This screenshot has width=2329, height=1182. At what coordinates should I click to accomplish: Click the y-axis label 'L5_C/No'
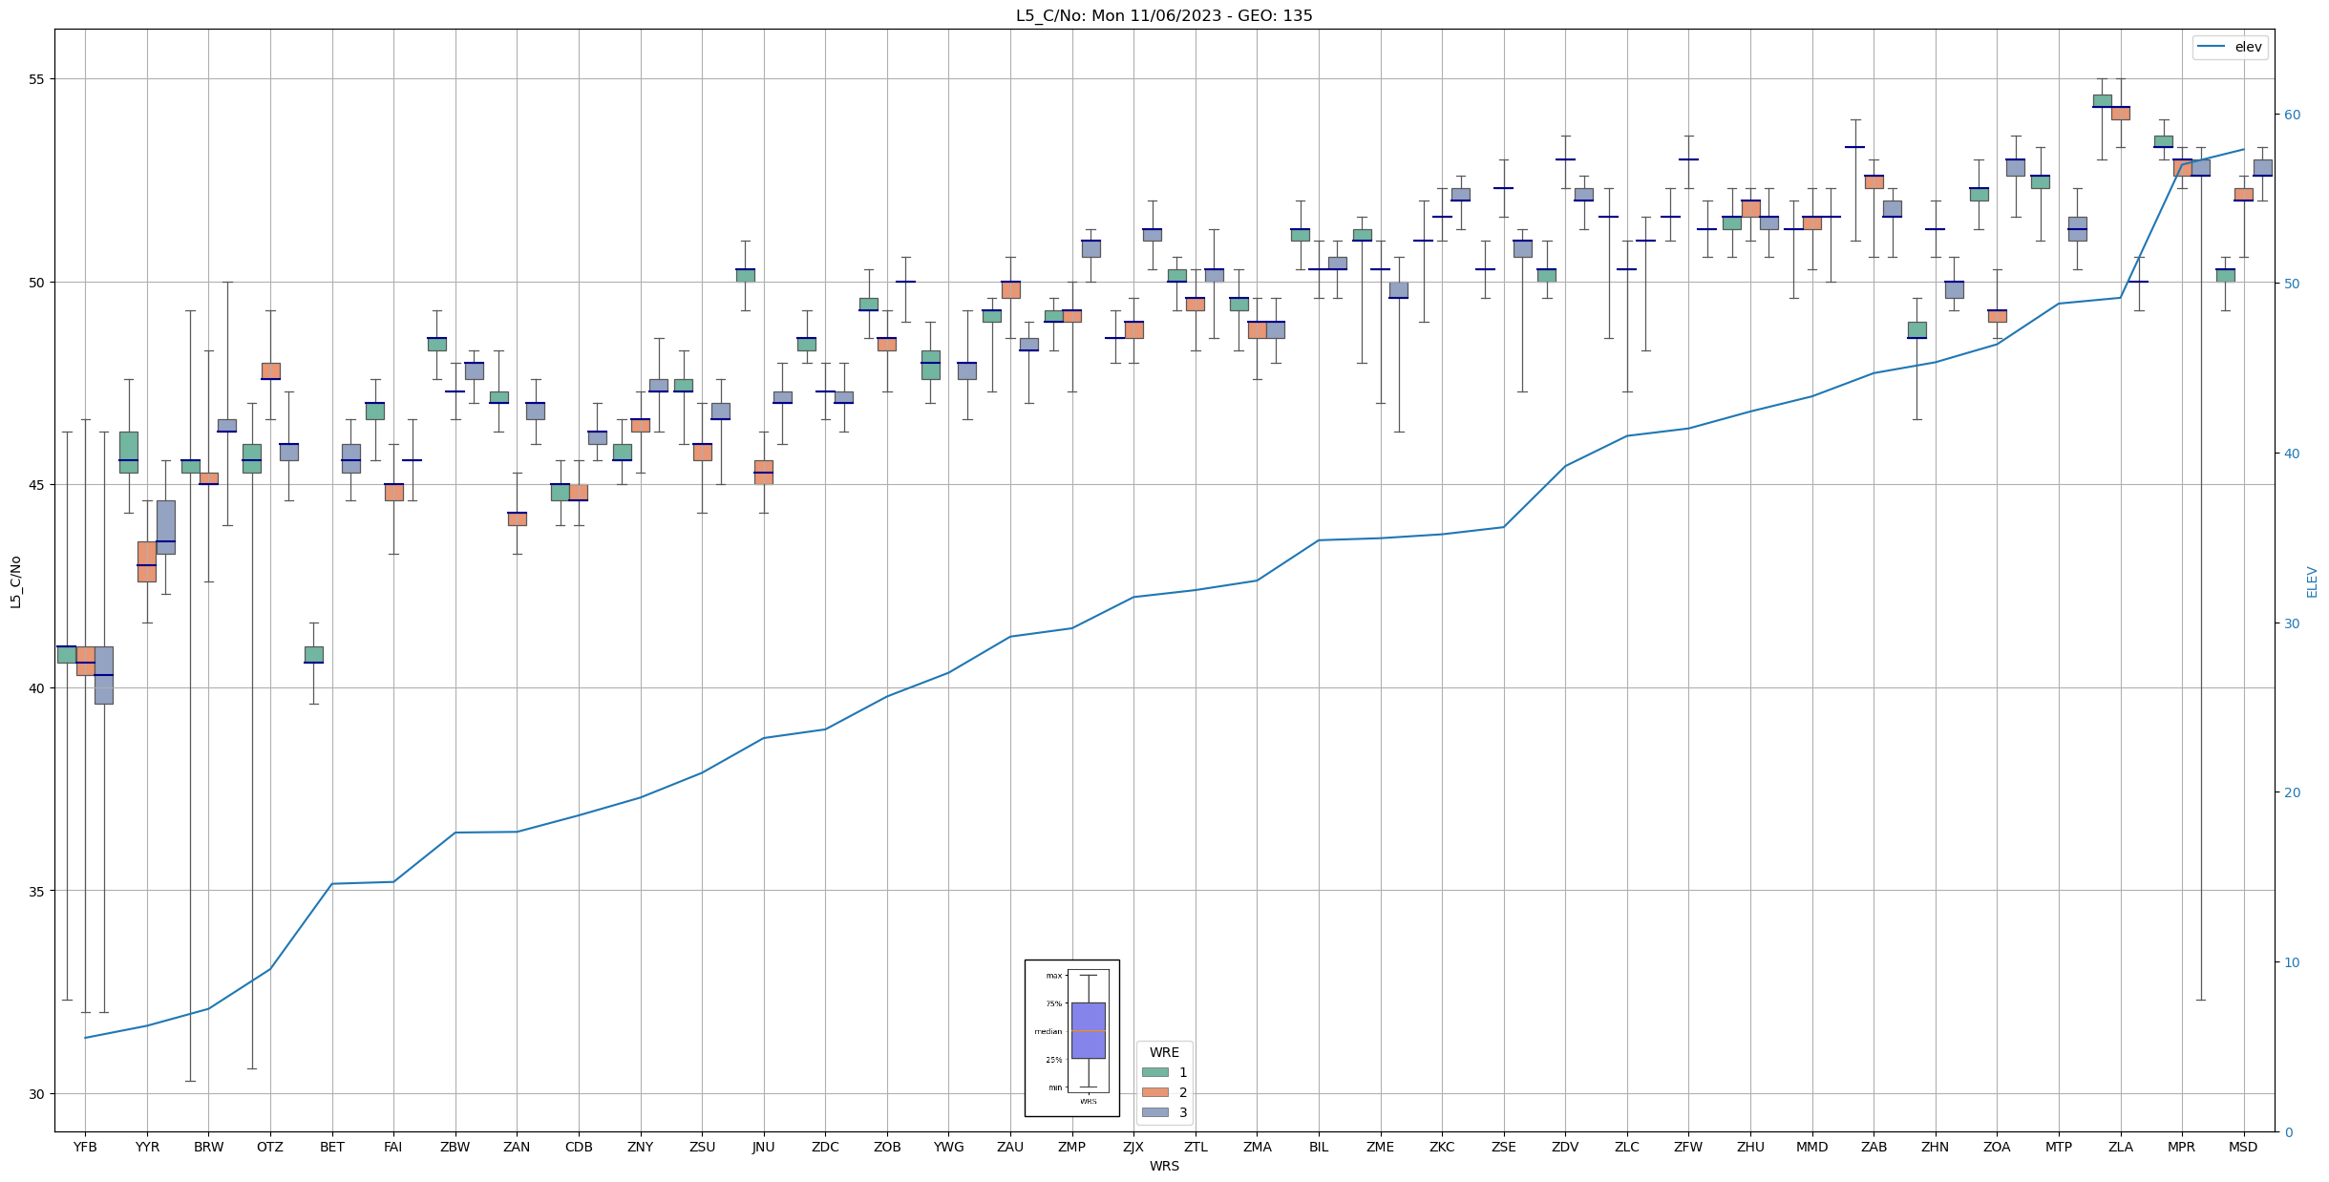coord(15,581)
